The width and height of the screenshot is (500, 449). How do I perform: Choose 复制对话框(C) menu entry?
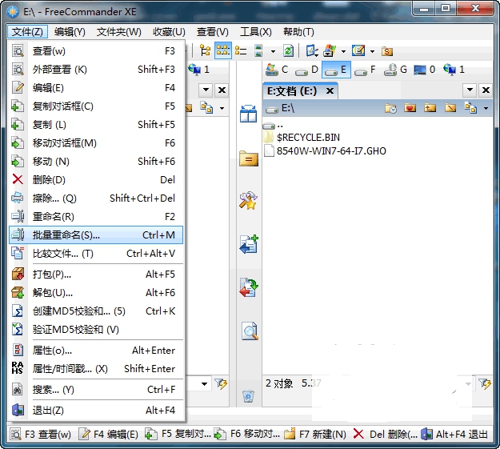(x=96, y=106)
